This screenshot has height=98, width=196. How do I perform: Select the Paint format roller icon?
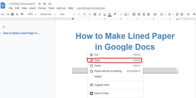point(22,14)
